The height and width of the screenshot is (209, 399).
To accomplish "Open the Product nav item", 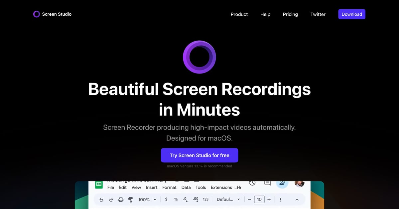I will tap(239, 14).
